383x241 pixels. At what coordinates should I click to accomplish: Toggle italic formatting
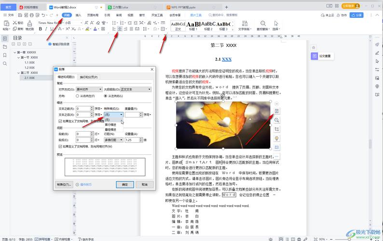tap(46, 29)
